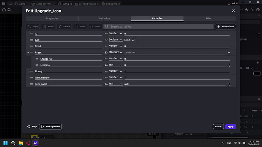Viewport: 262px width, 147px height.
Task: Click the Ask AI button
Action: tap(233, 3)
